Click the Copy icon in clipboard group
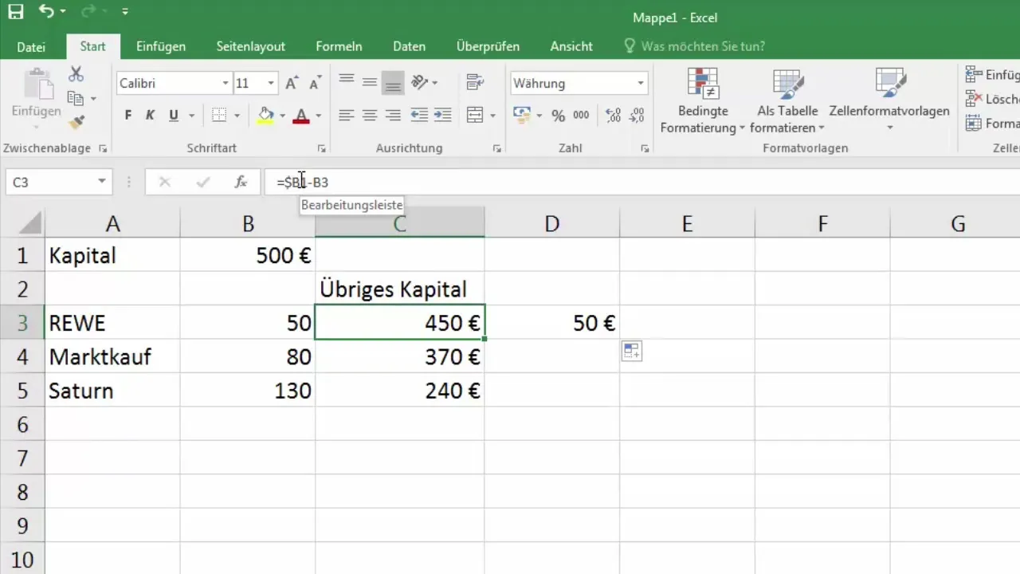1020x574 pixels. (x=76, y=99)
